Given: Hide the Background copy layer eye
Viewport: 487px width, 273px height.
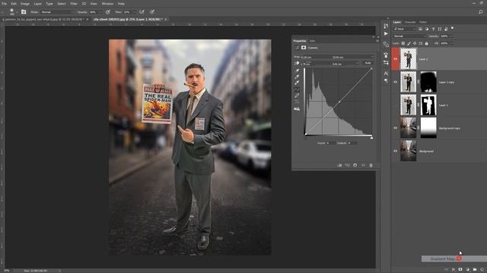Looking at the screenshot, I should [x=396, y=128].
